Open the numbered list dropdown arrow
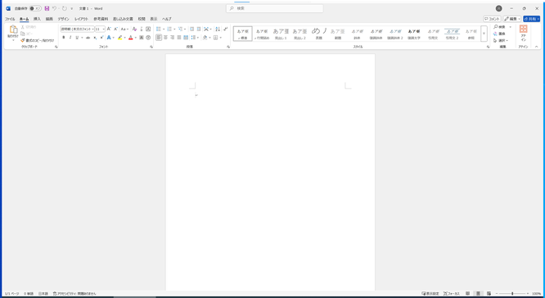 click(174, 29)
